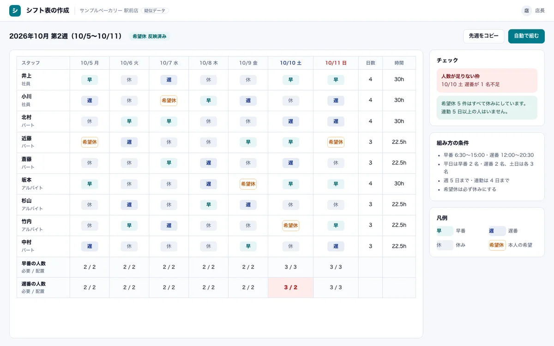
Task: Click 竹内's 希望休 chip on 10/10
Action: coord(291,226)
